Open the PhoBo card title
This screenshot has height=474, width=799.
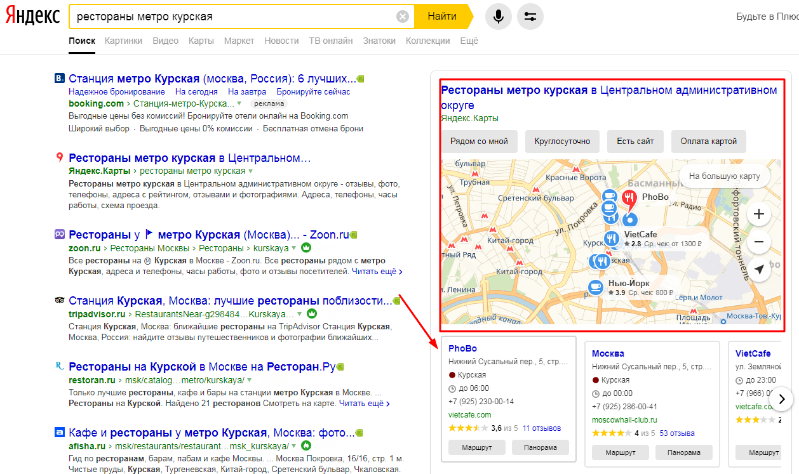[462, 348]
